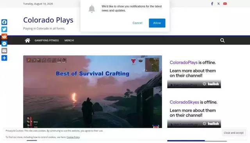
Task: Open the blue plus more-sharing icon
Action: point(4,58)
